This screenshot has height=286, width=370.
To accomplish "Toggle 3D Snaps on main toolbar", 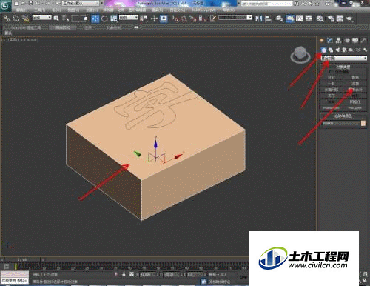I will [175, 19].
